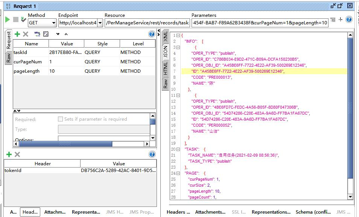Screen dimensions: 359x217
Task: Add a new parameter with green plus
Action: (x=17, y=34)
